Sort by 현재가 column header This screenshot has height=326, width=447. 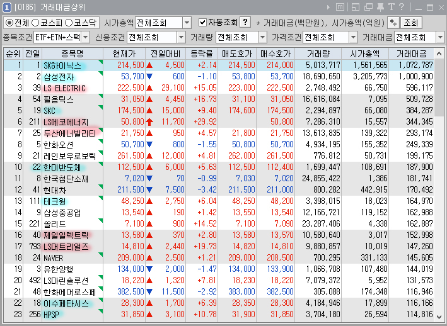coord(124,53)
